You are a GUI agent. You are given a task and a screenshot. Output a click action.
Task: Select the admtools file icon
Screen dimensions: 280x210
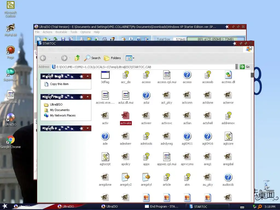146,136
